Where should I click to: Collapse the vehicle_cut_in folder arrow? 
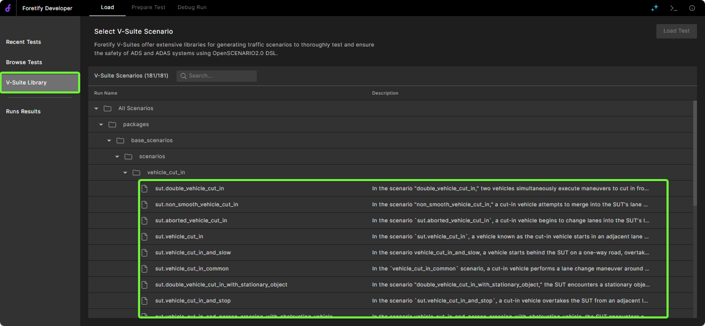(x=125, y=173)
